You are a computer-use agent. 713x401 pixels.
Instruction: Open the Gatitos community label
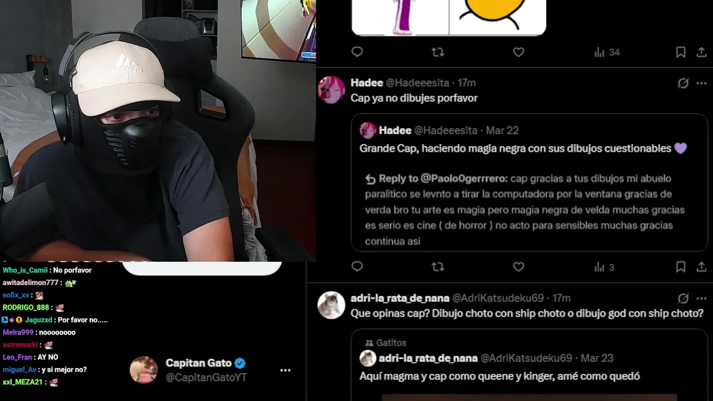coord(385,343)
